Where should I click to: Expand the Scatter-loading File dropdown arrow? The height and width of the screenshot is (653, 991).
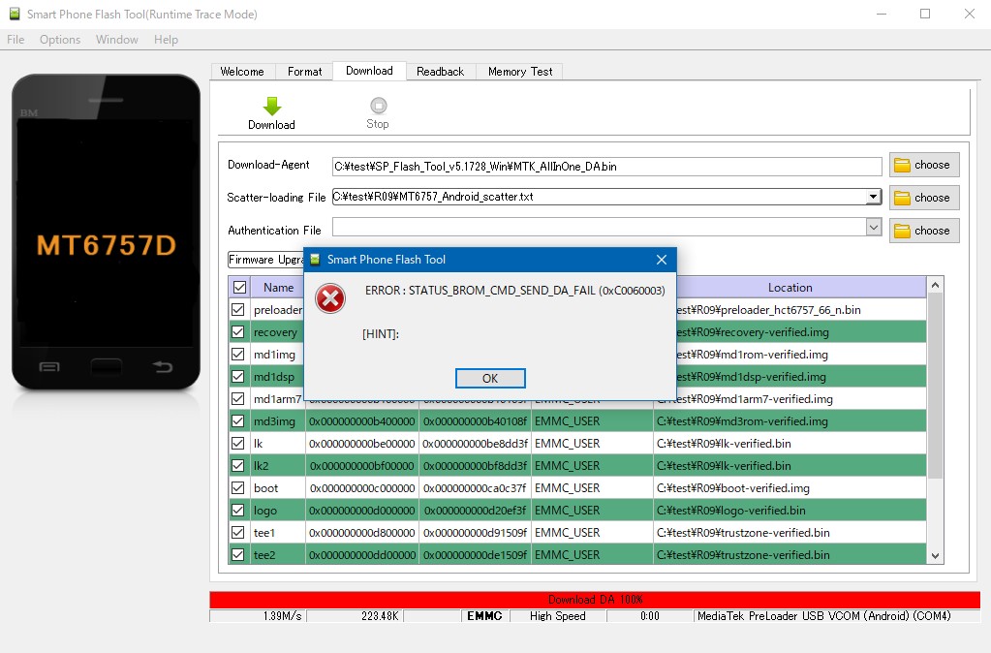click(x=873, y=197)
